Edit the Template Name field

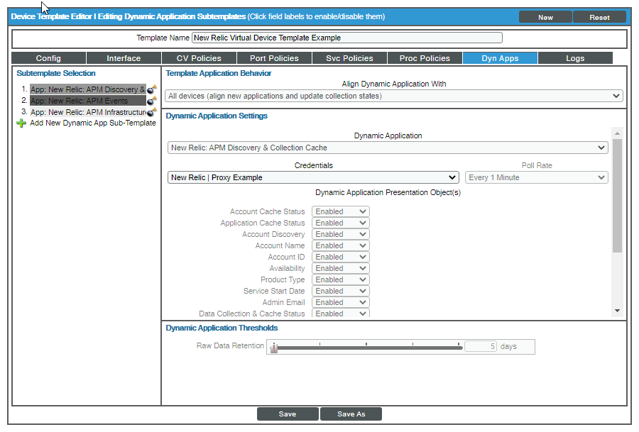pyautogui.click(x=346, y=38)
